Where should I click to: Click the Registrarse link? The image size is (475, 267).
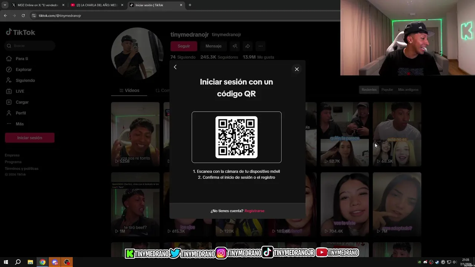[254, 211]
